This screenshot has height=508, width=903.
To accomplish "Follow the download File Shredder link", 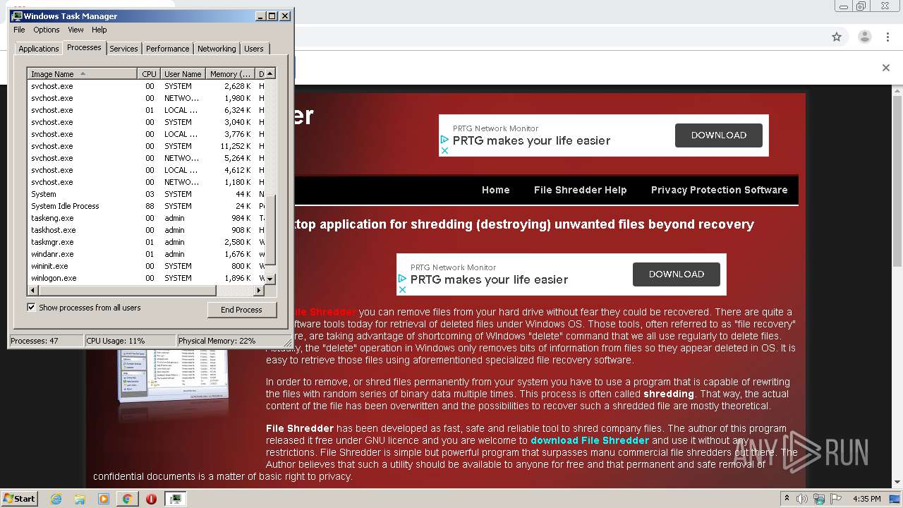I will (x=590, y=440).
